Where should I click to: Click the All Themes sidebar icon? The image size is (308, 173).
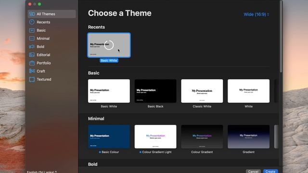point(32,14)
